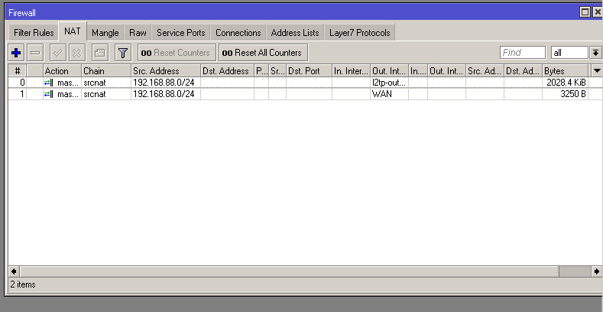
Task: Select the row with l2tp-out... interface
Action: 306,83
